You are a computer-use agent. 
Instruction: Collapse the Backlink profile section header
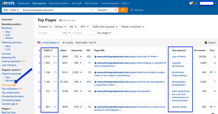click(x=12, y=24)
